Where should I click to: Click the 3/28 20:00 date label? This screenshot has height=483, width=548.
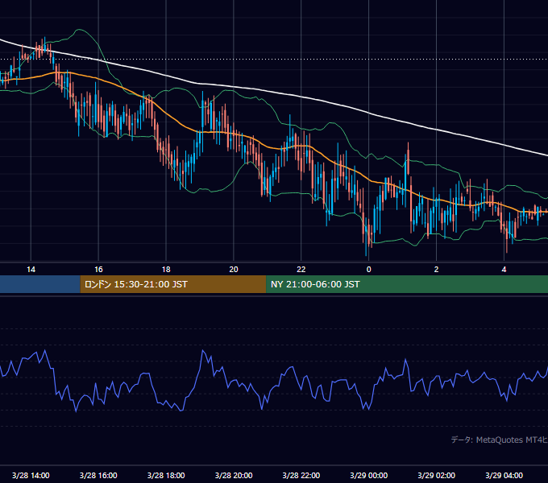point(234,475)
